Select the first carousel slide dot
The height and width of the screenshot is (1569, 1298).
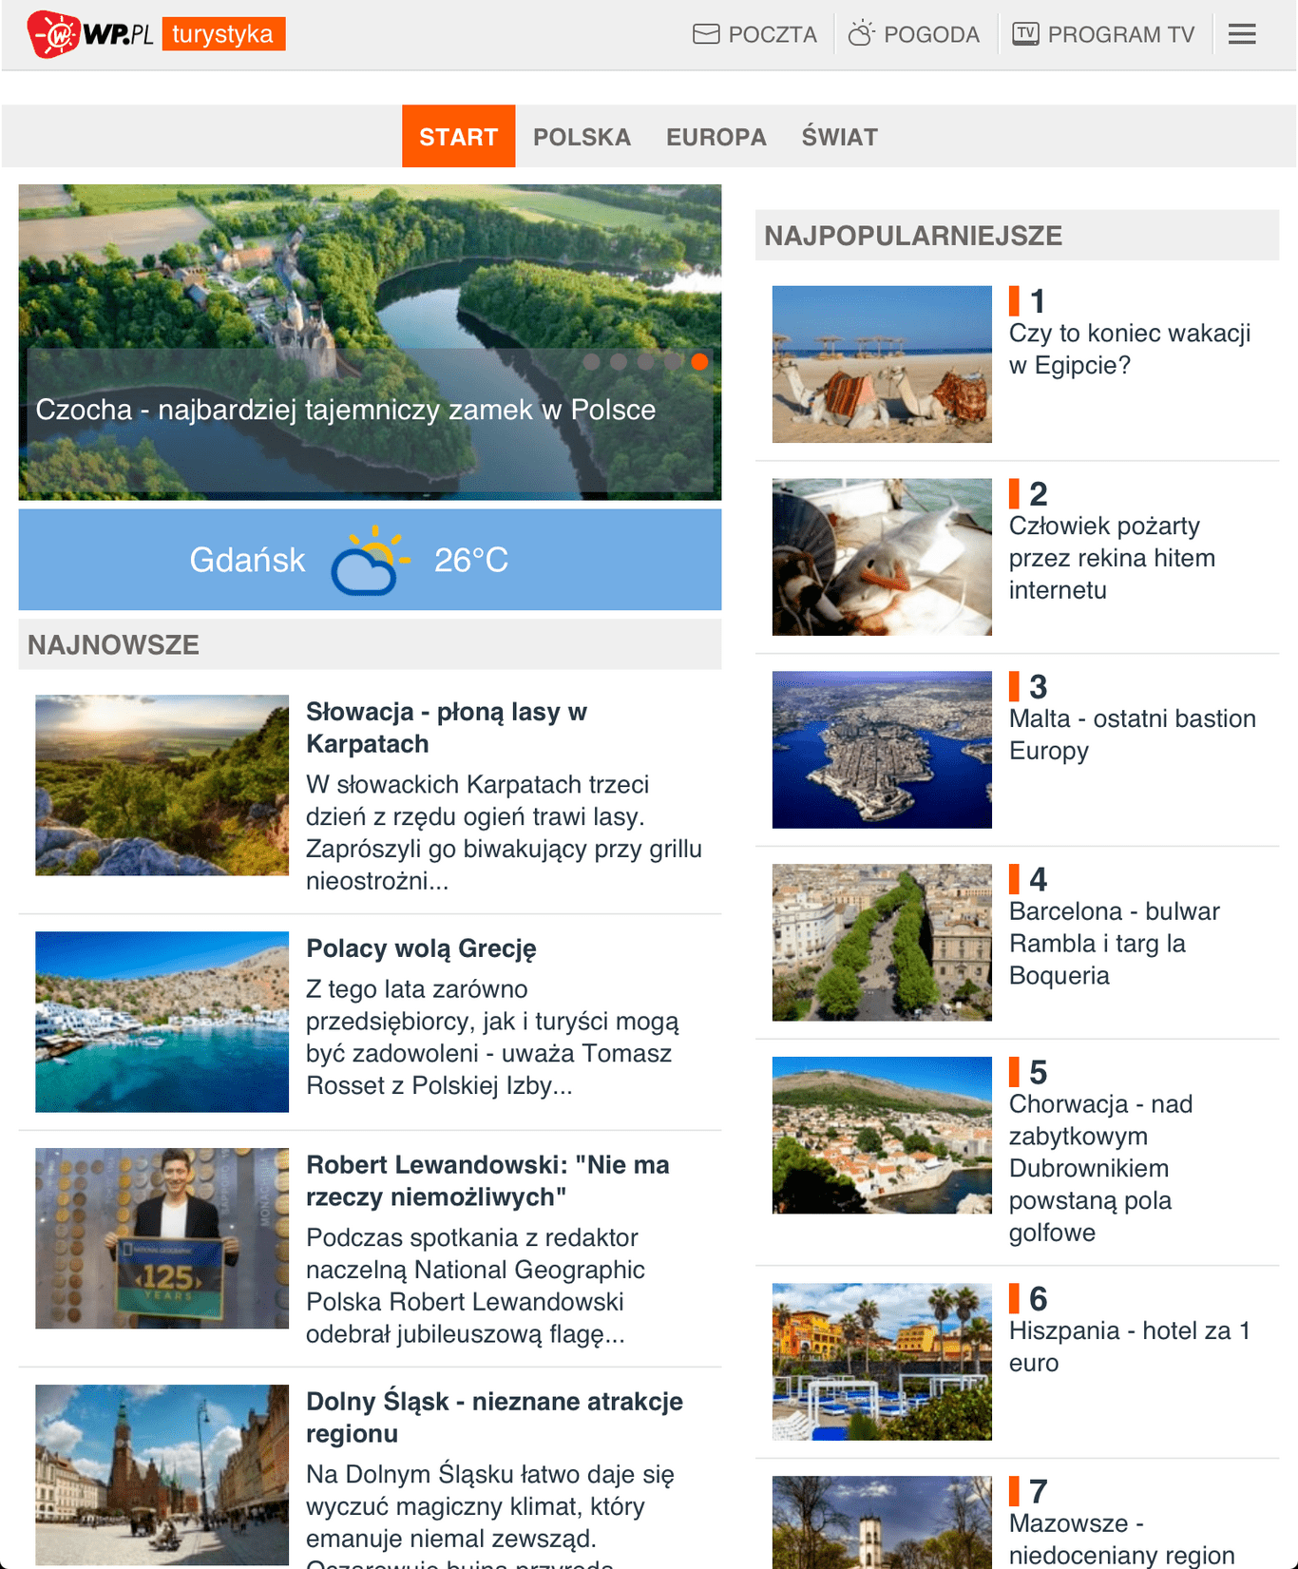591,361
